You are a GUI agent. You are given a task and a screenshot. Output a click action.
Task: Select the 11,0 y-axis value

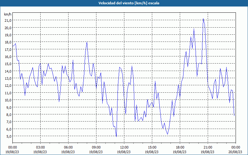[x=8, y=93]
